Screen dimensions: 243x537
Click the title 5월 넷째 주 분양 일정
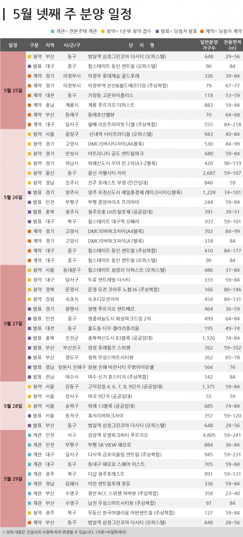(x=72, y=14)
